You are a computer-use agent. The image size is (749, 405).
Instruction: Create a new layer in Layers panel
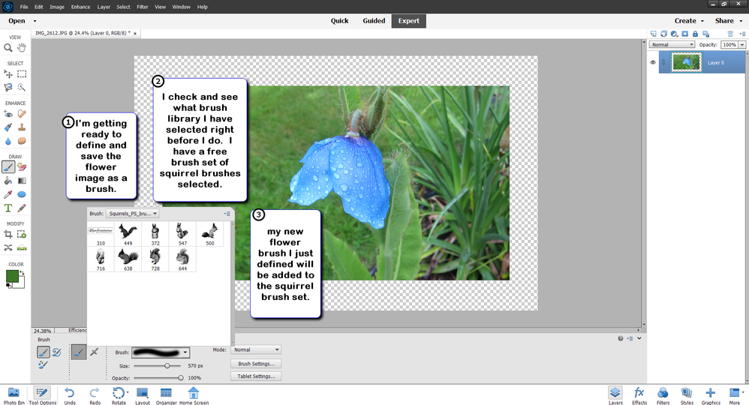click(x=653, y=34)
